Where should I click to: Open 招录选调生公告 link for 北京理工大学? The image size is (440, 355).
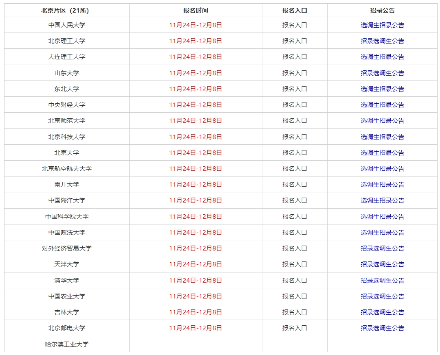[382, 41]
